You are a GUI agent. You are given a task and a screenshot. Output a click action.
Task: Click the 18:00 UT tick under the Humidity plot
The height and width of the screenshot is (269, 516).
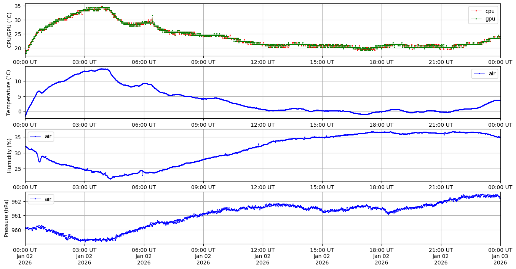click(x=381, y=187)
